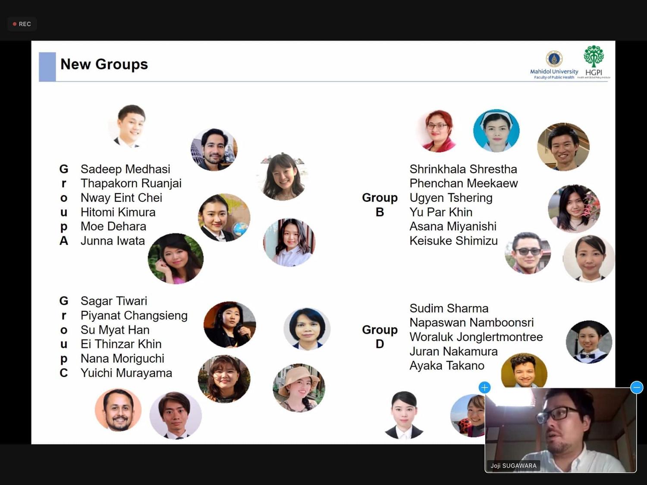Click the blue minus button on the video tile
Screen dimensions: 647x485
point(637,388)
